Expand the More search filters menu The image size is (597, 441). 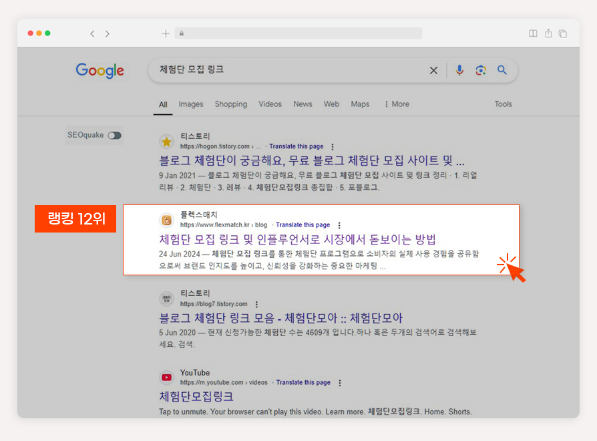(397, 104)
